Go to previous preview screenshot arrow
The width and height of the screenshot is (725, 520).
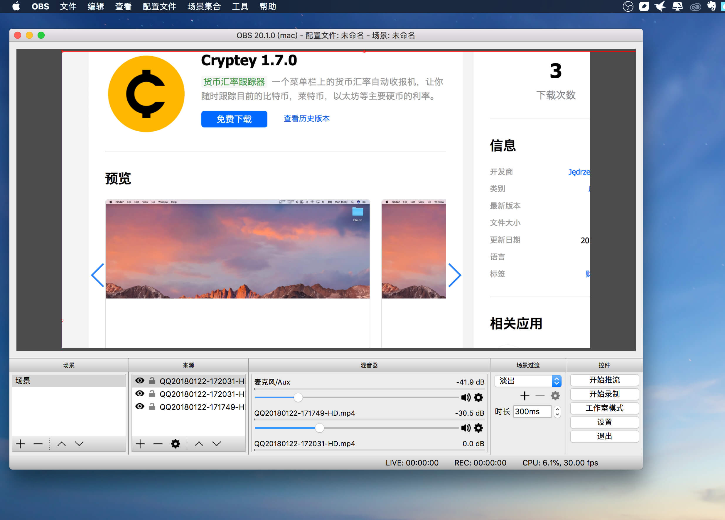(x=97, y=275)
